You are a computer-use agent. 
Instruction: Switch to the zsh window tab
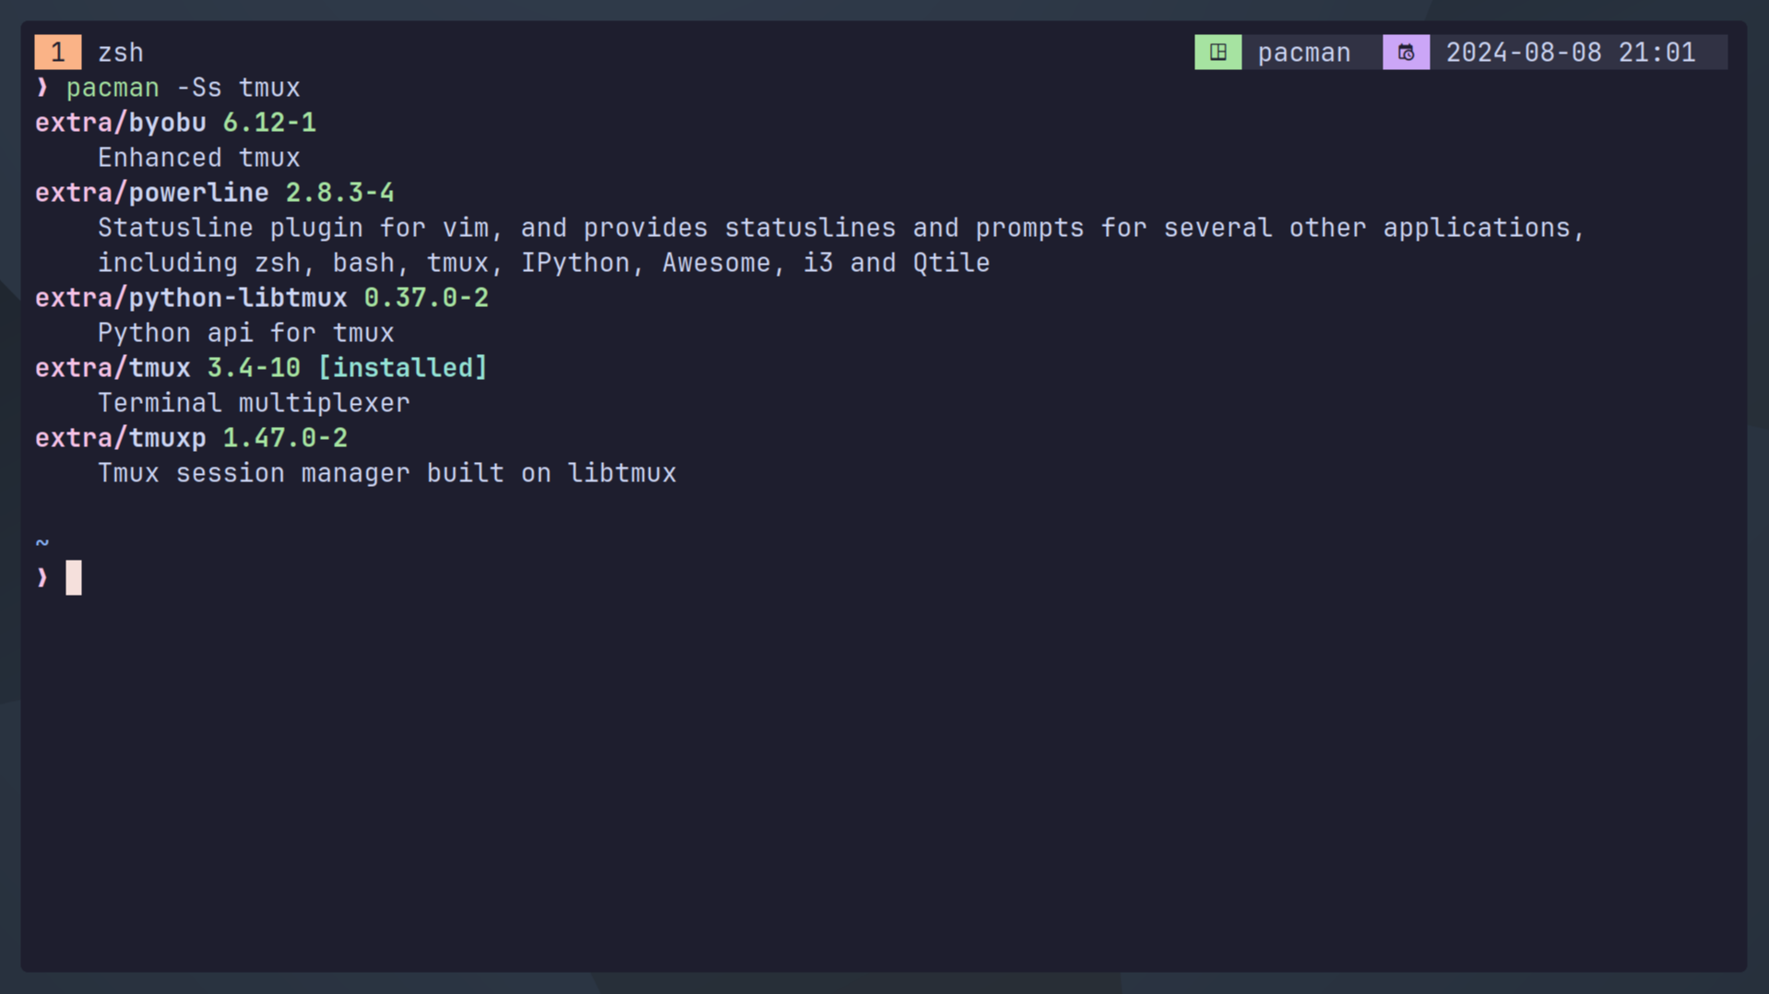[x=121, y=53]
